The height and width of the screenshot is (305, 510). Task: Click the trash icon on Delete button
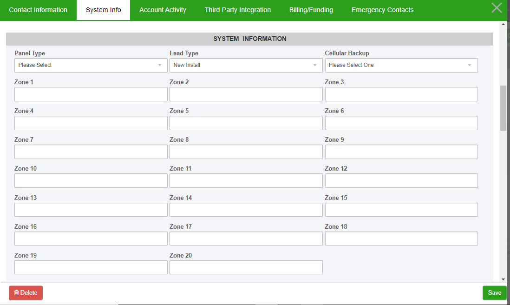[17, 292]
